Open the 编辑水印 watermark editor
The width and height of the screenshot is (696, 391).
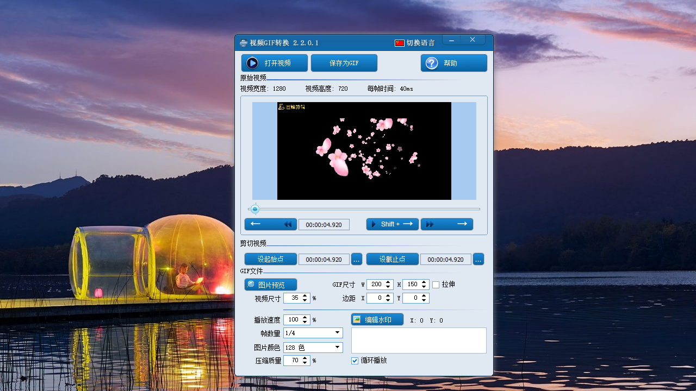[x=377, y=320]
